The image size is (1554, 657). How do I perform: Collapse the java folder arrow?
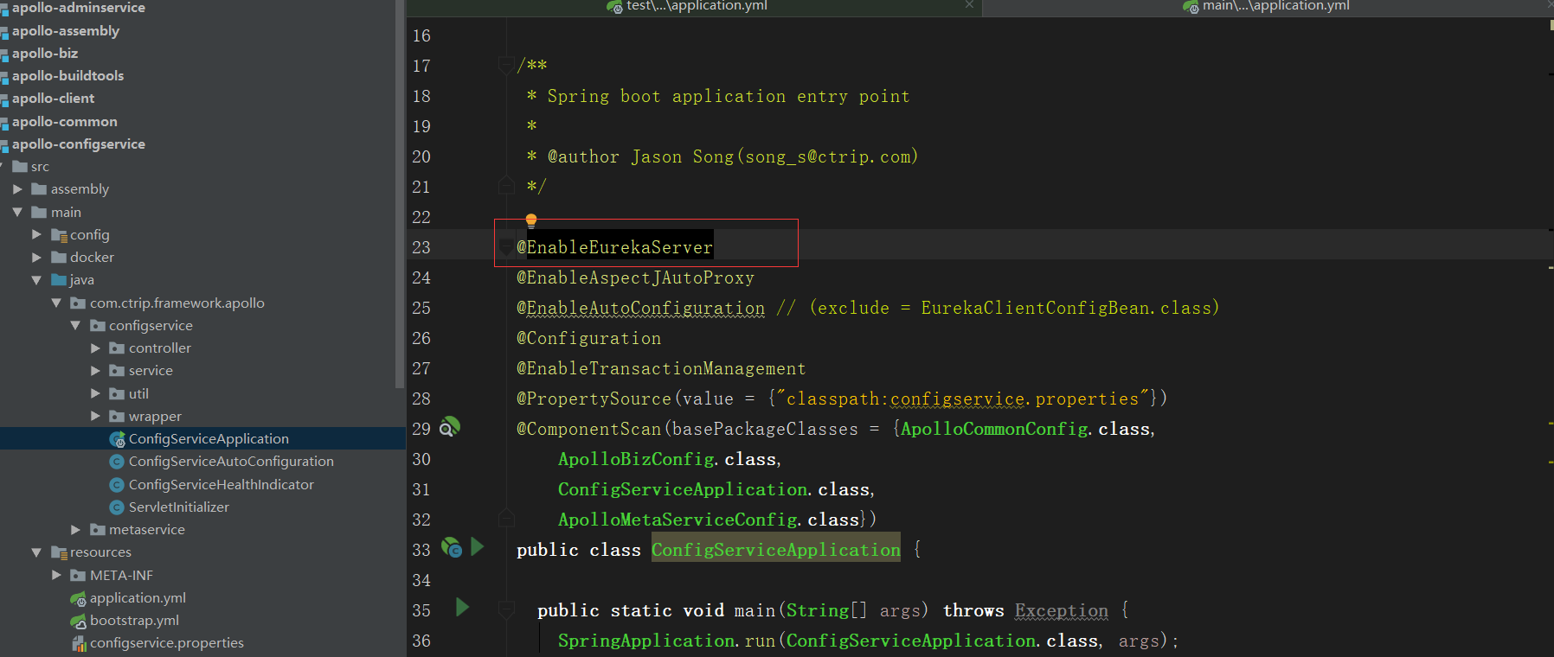pos(36,280)
